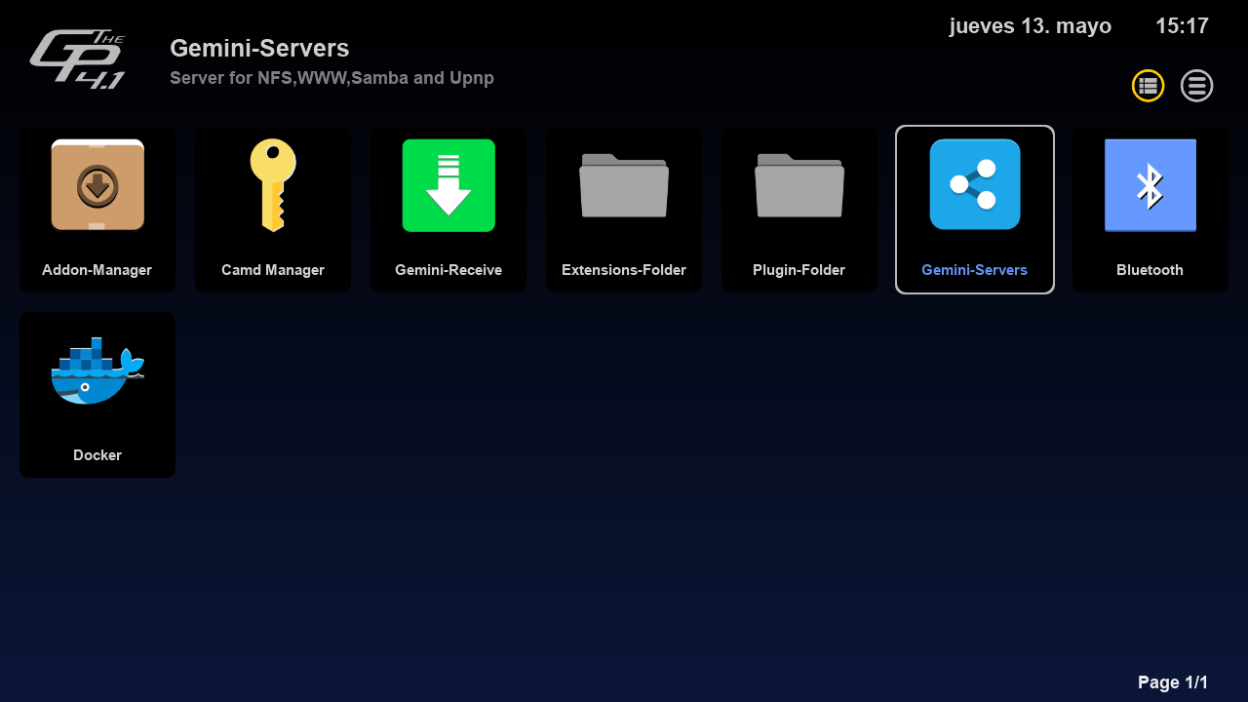
Task: Switch to the yellow-circled grid view
Action: point(1148,86)
